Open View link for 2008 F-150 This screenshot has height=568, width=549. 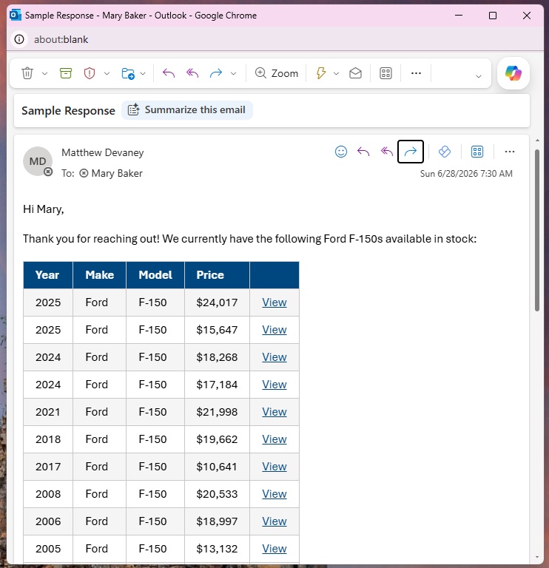(274, 494)
